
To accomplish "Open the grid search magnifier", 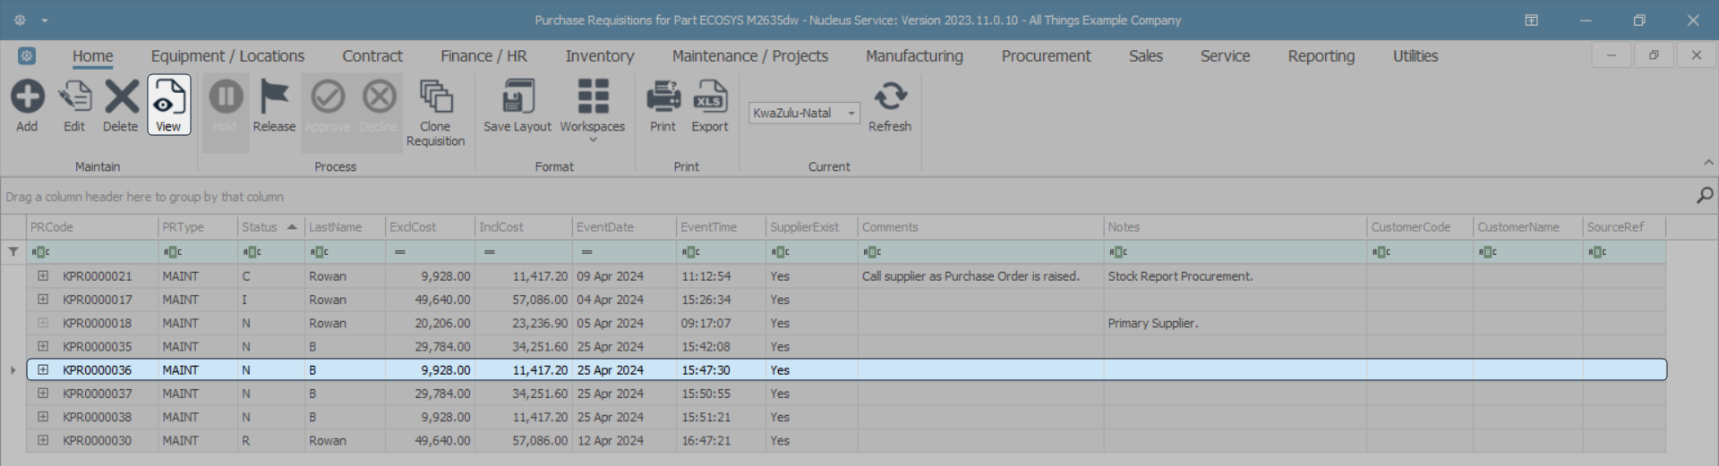I will point(1705,195).
